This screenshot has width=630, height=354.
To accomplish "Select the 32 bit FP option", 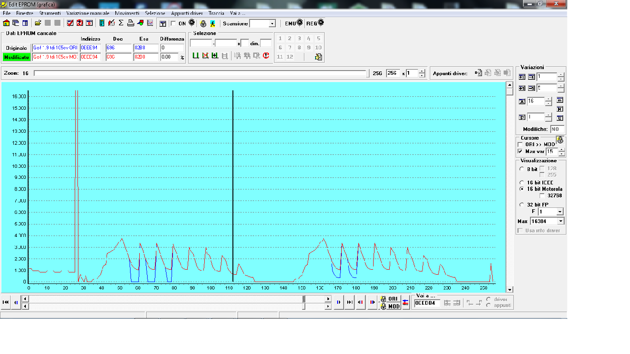I will [522, 205].
